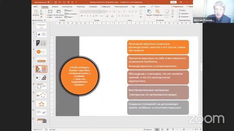Click the Найти find button
The image size is (234, 131).
click(x=182, y=11)
